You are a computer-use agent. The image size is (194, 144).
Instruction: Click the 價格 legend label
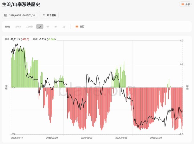coord(7,39)
